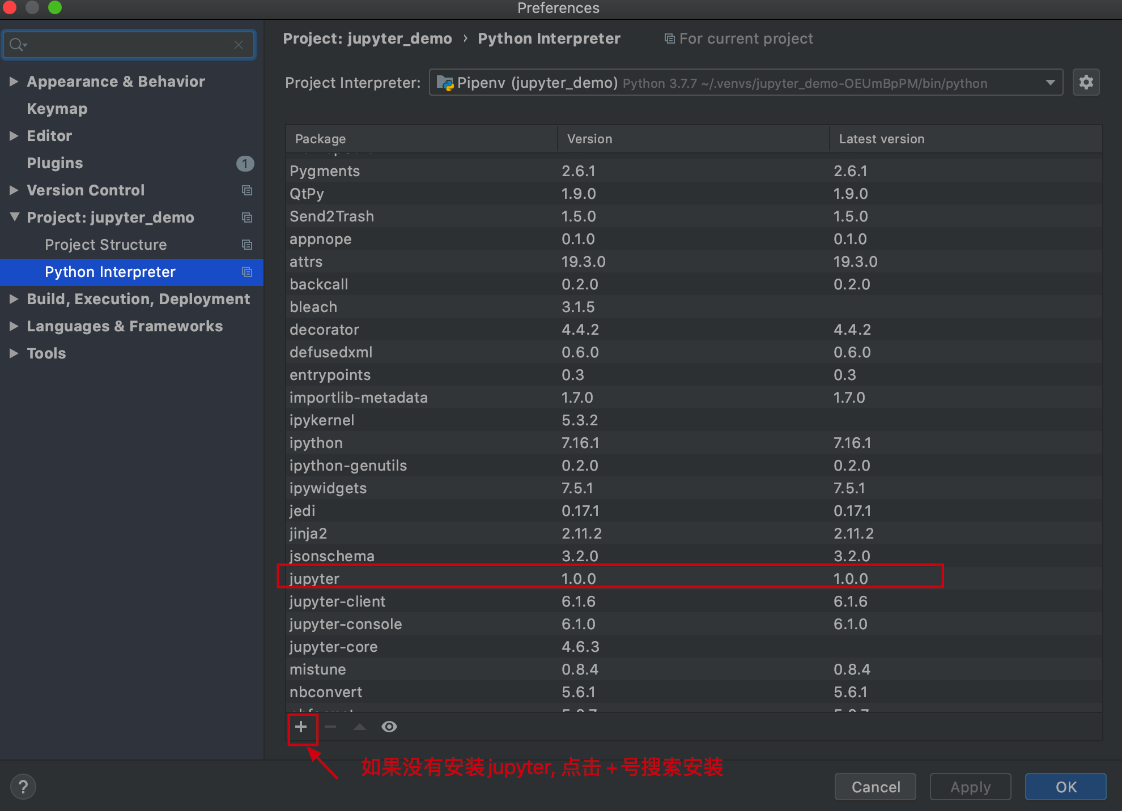Expand the Editor section
Image resolution: width=1122 pixels, height=811 pixels.
14,136
